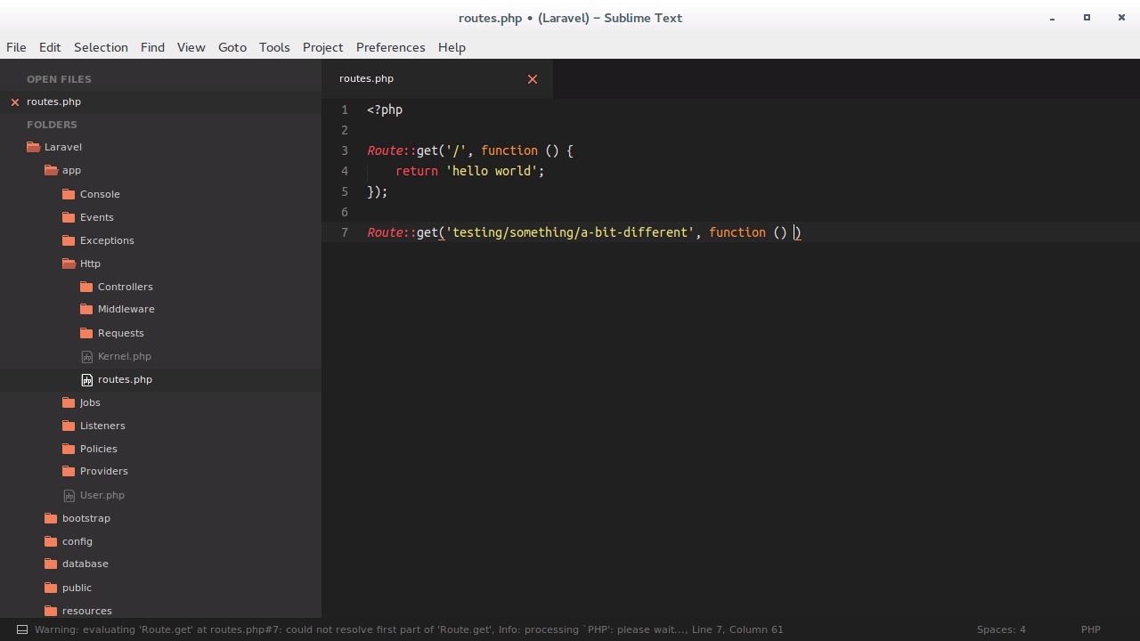Switch to the routes.php tab

click(x=366, y=78)
